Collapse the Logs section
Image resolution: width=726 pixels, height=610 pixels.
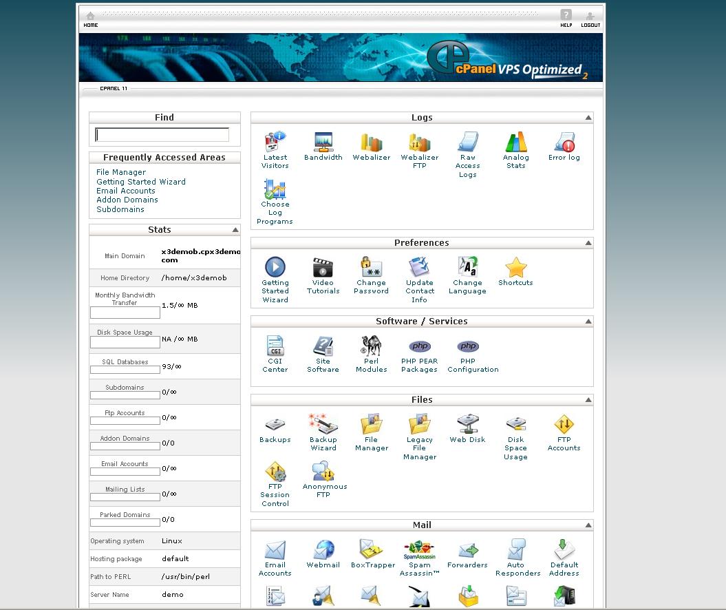coord(588,118)
